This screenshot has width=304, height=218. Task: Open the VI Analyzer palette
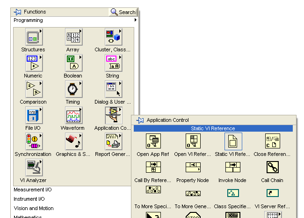coord(34,168)
